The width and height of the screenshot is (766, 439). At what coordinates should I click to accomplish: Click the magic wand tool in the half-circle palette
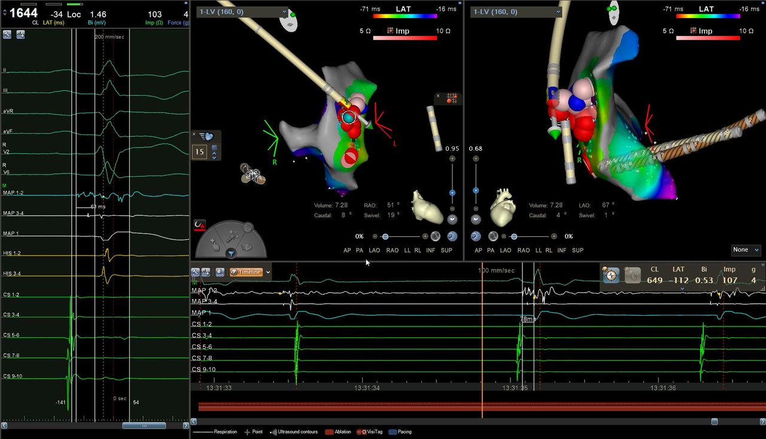[232, 237]
